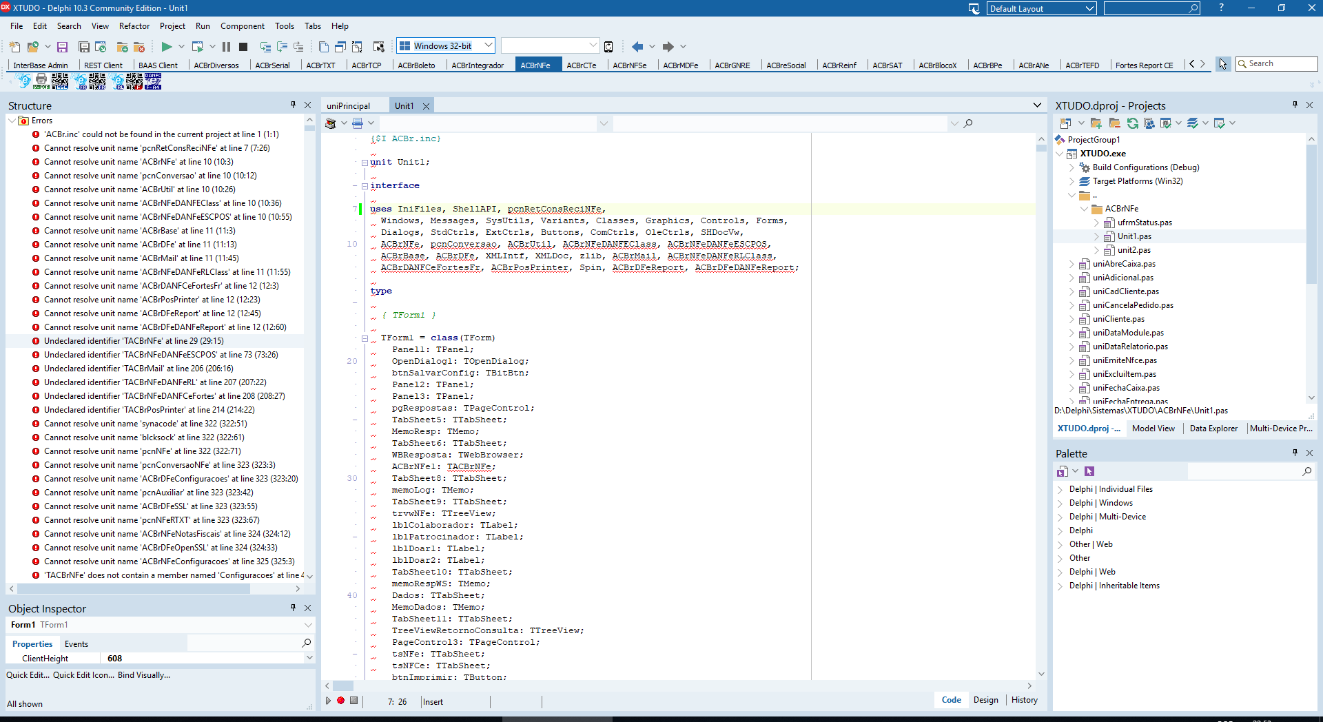Image resolution: width=1323 pixels, height=722 pixels.
Task: Select the Undeclared identifier 'TACBrNFe' error
Action: click(x=134, y=341)
